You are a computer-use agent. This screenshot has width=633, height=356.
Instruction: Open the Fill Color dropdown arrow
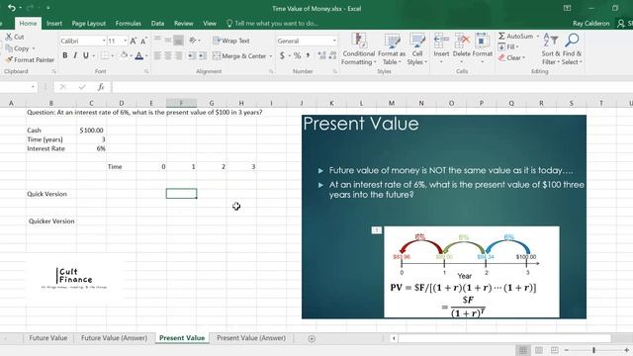[x=132, y=56]
